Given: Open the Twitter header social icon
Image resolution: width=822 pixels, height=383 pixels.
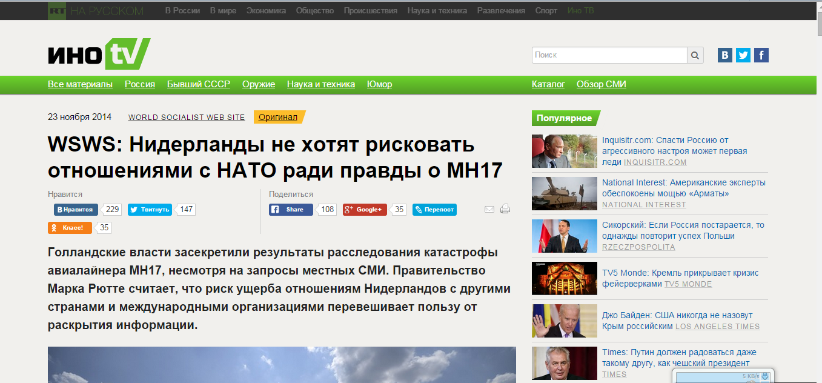Looking at the screenshot, I should pos(743,55).
